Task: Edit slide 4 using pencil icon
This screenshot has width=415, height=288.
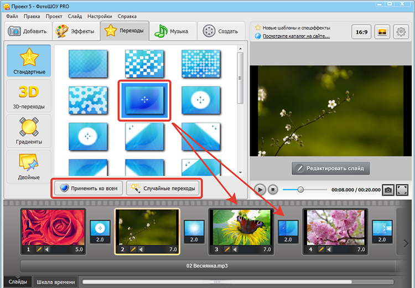Action: point(321,249)
